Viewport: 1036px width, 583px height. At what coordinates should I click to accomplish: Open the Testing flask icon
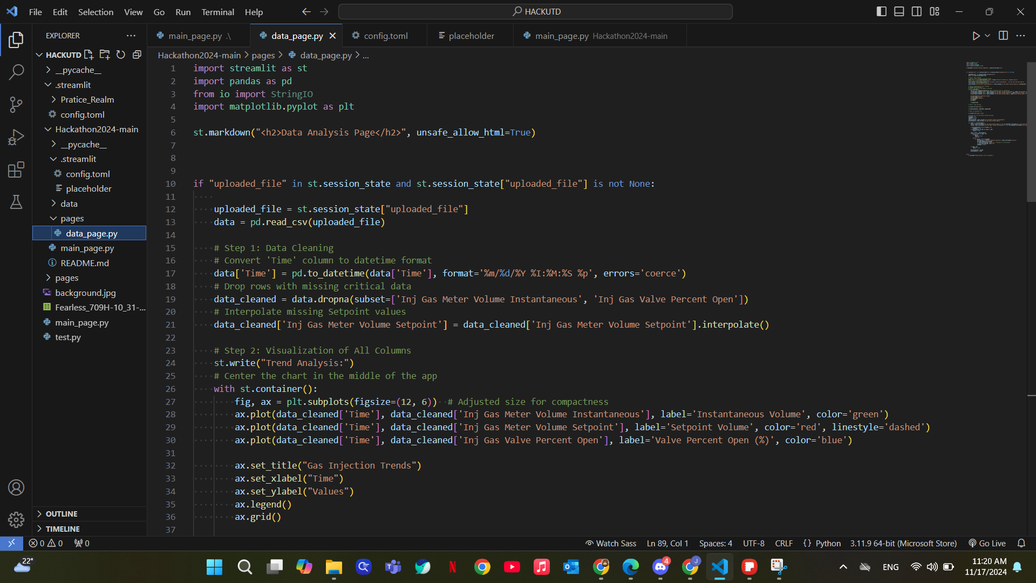coord(16,202)
